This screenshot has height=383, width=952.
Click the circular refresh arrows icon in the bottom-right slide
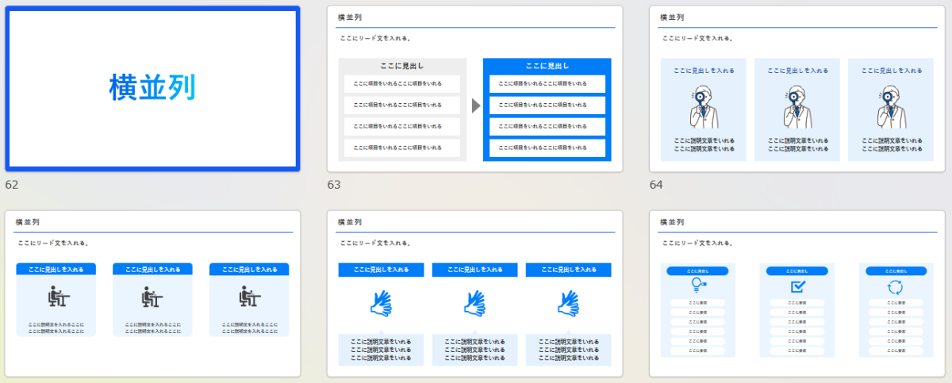point(896,285)
